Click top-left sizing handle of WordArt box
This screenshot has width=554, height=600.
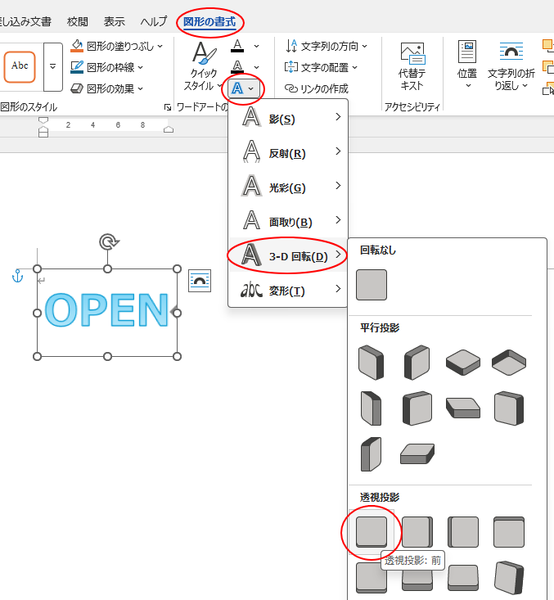pos(37,269)
